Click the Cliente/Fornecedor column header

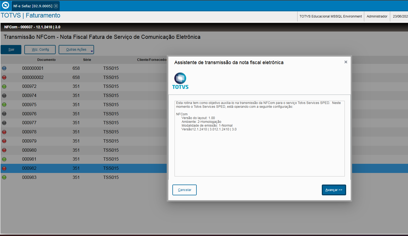[152, 60]
